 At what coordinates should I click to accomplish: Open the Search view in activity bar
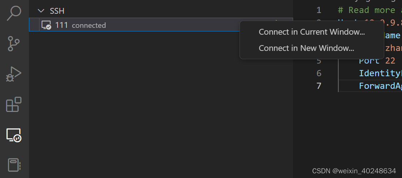click(x=14, y=13)
